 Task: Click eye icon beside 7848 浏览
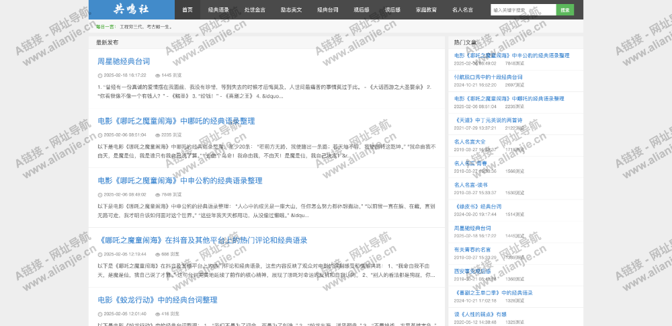(158, 195)
